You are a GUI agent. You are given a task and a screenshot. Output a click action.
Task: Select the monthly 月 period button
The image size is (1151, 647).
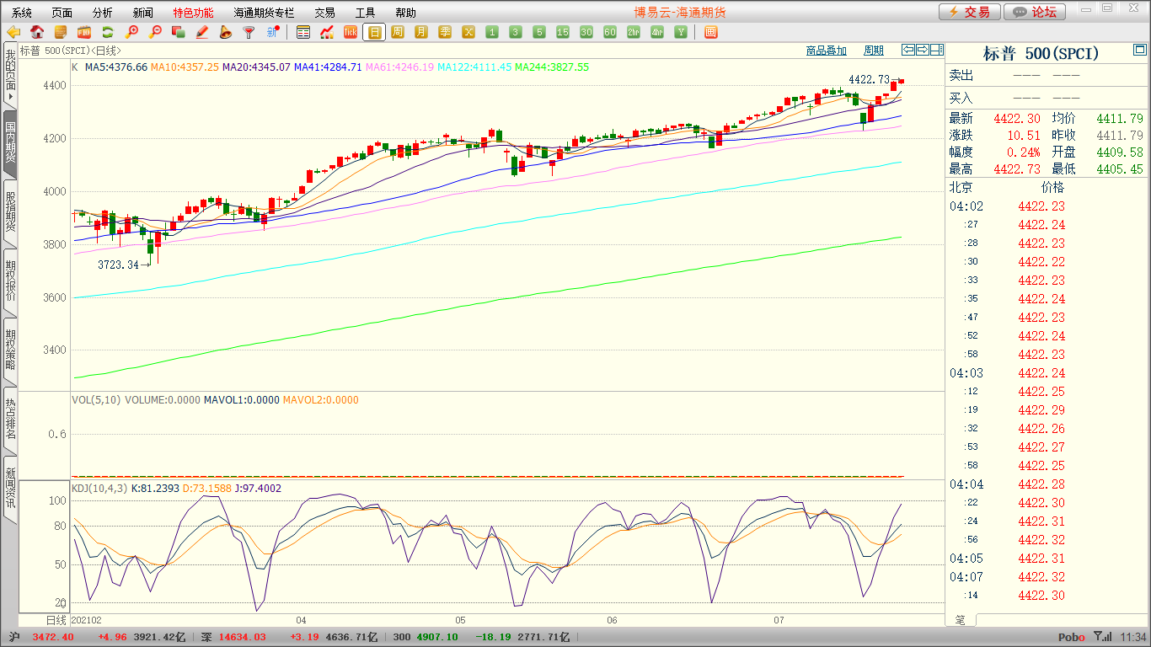coord(421,32)
